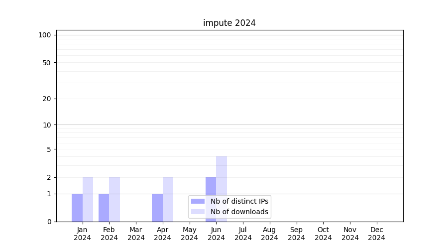Click the Apr 2024 distinct IPs bar

(157, 208)
